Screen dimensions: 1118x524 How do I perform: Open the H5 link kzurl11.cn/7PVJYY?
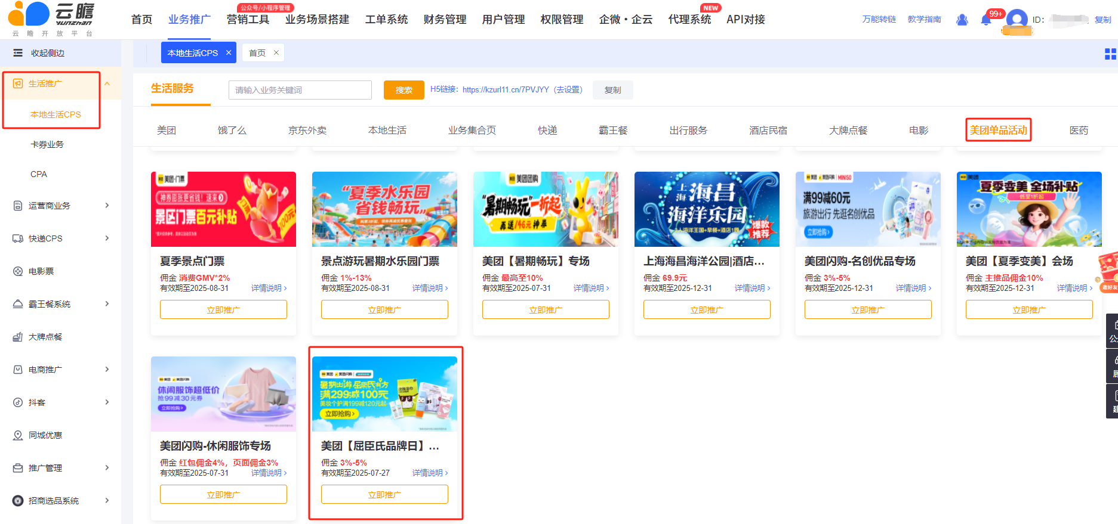pos(506,89)
